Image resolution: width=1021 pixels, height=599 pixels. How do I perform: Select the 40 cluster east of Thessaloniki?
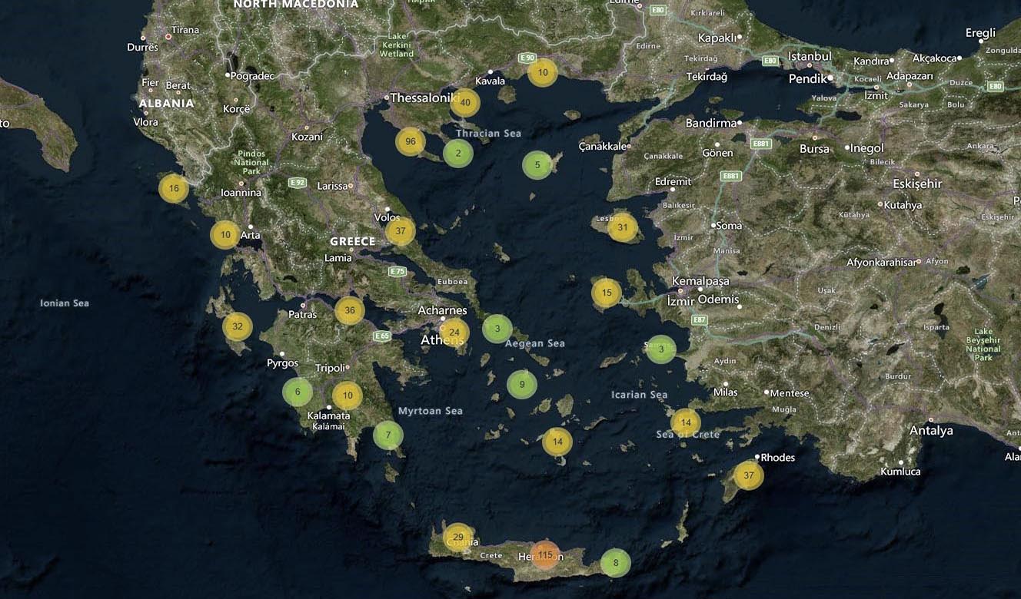tap(465, 102)
